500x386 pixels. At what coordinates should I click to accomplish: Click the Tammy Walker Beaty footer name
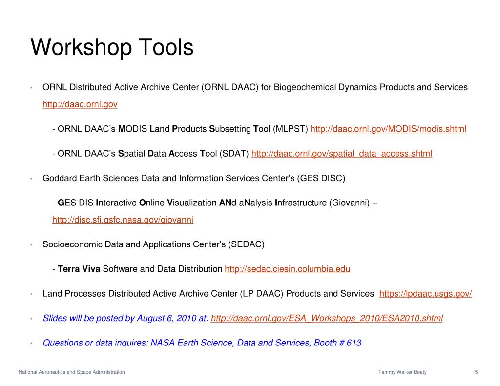click(x=402, y=372)
